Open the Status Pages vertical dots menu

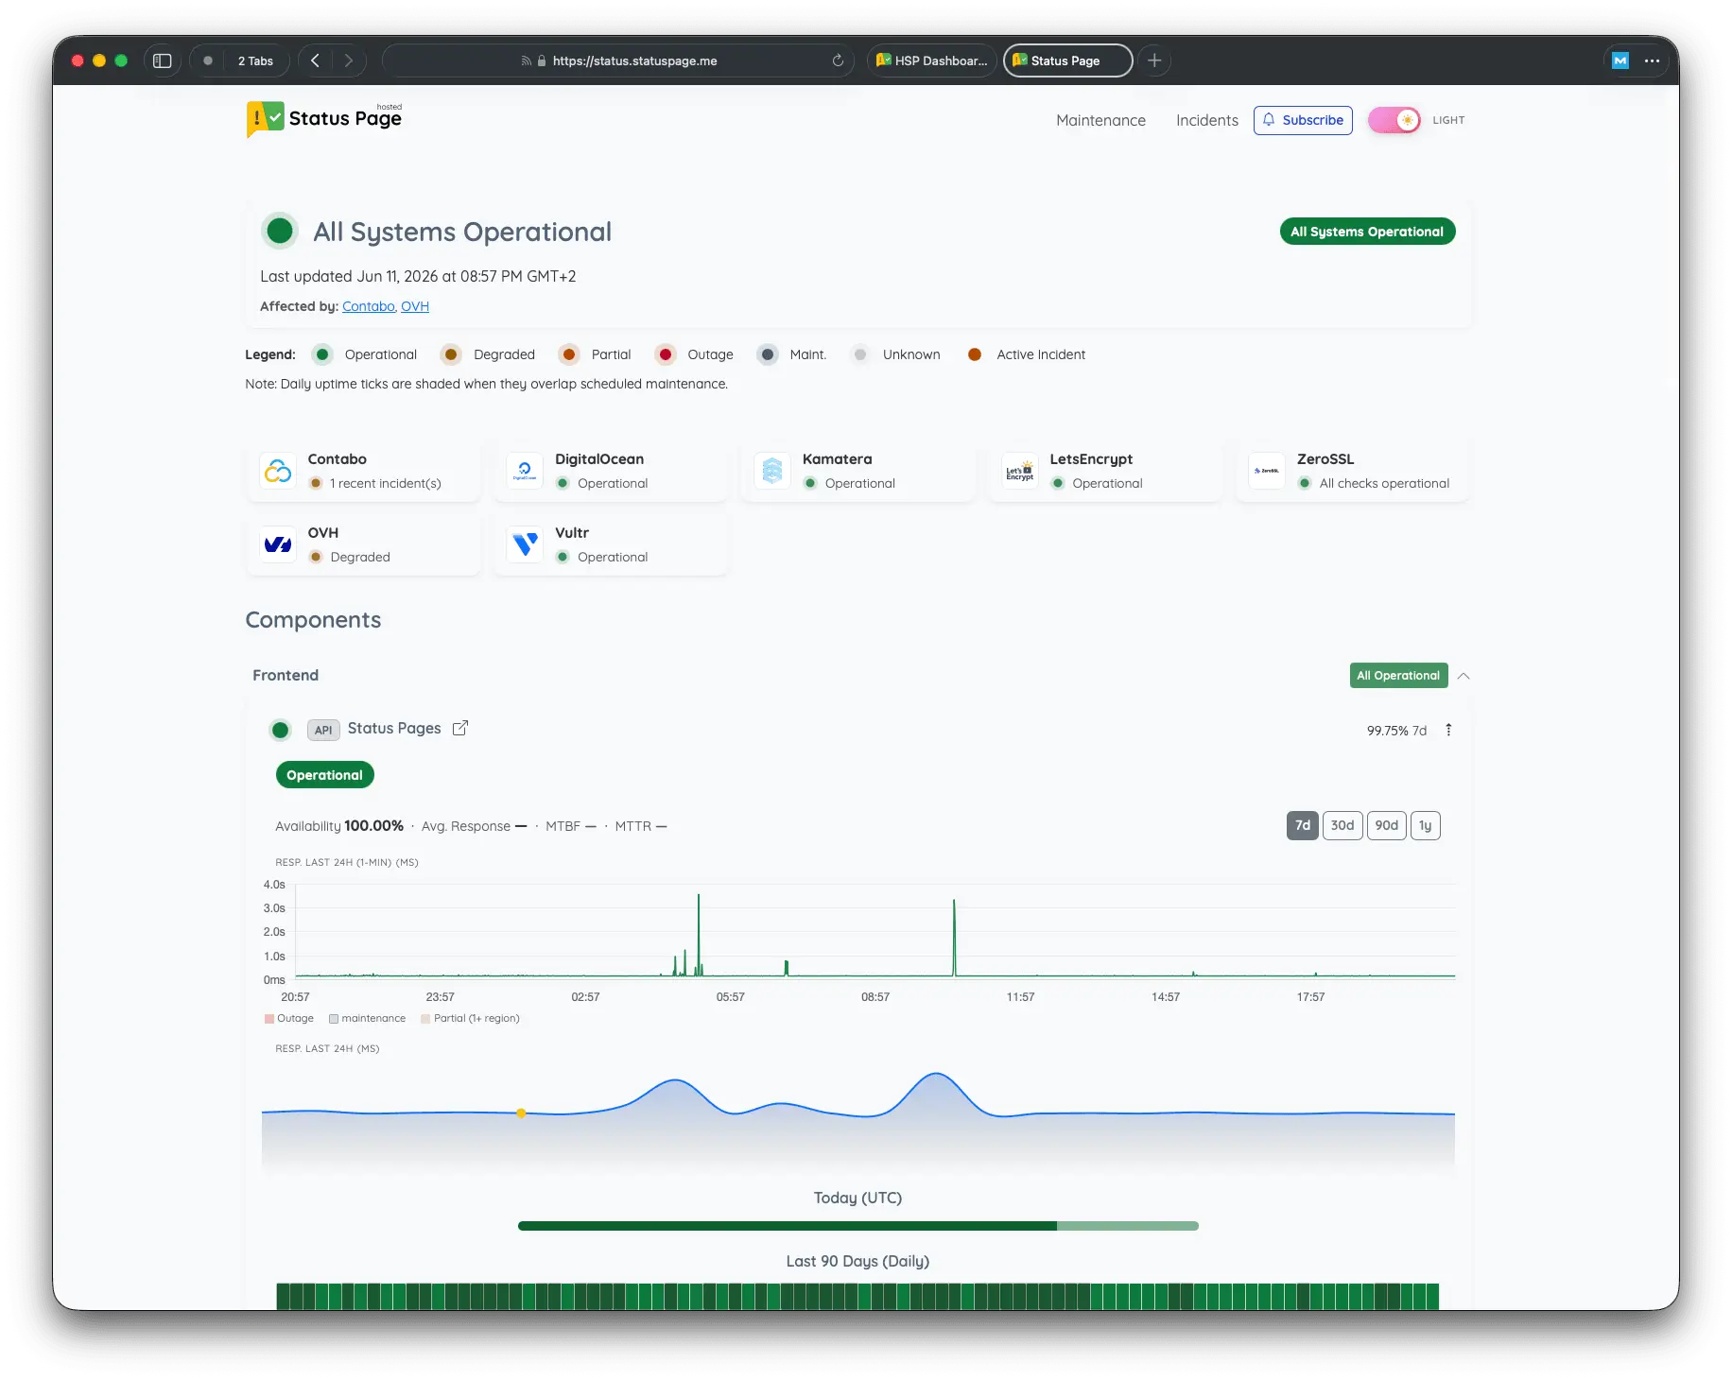pyautogui.click(x=1448, y=730)
